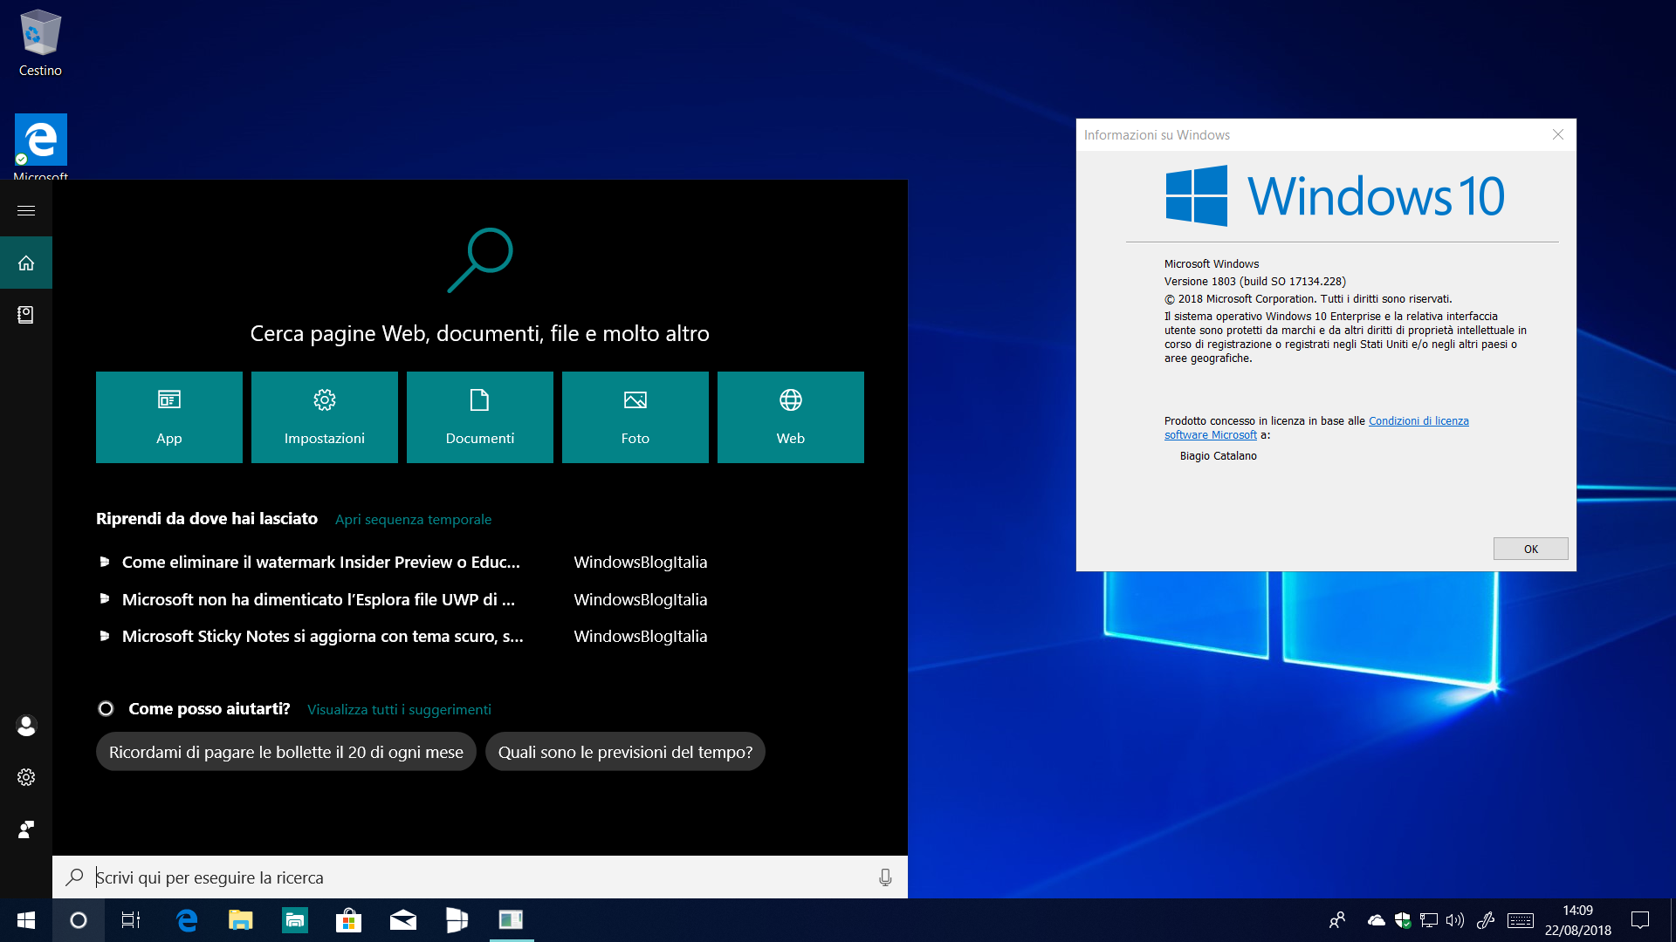The height and width of the screenshot is (942, 1676).
Task: Click the taskbar clock showing 14:09
Action: [x=1578, y=920]
